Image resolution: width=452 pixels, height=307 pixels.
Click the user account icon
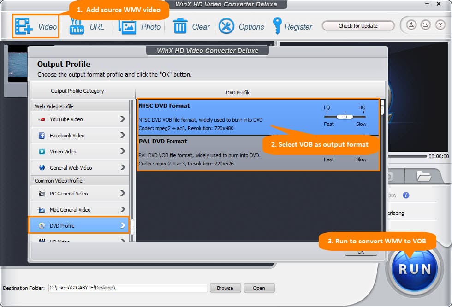pyautogui.click(x=411, y=25)
